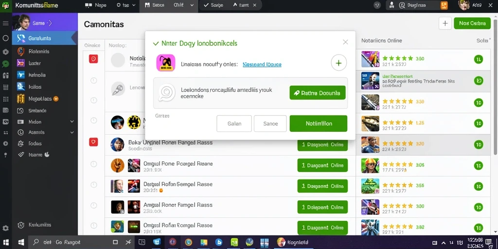Screen dimensions: 498x249
Task: Switch to the Sarge tab
Action: click(x=213, y=5)
